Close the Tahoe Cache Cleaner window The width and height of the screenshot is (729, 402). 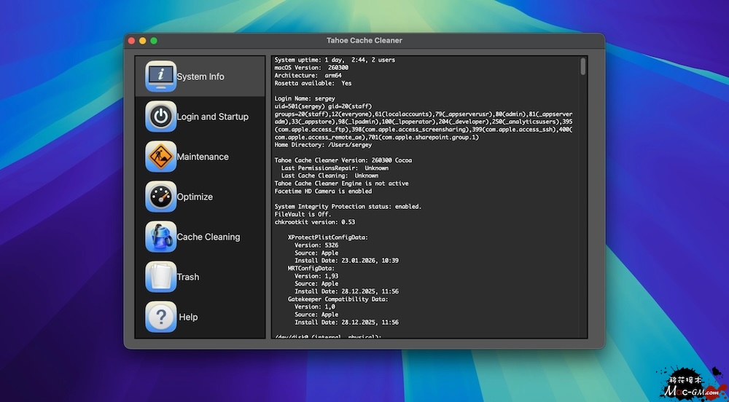click(x=132, y=41)
